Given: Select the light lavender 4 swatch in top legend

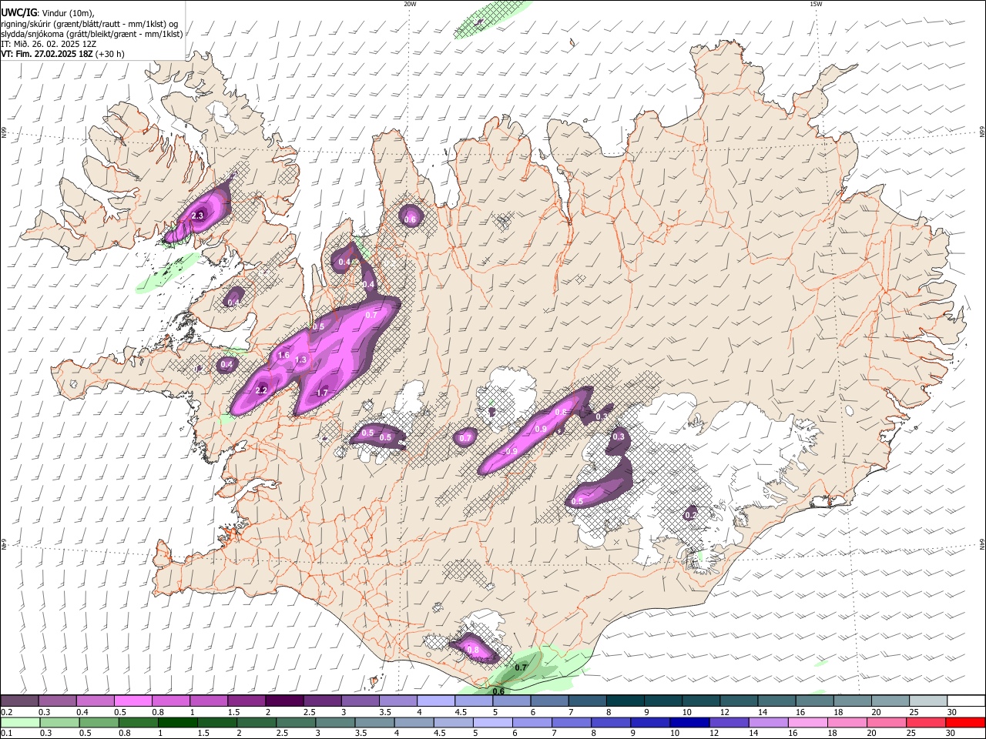Looking at the screenshot, I should (436, 701).
